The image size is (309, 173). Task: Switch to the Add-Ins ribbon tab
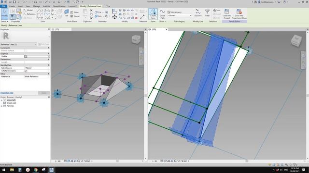click(46, 6)
